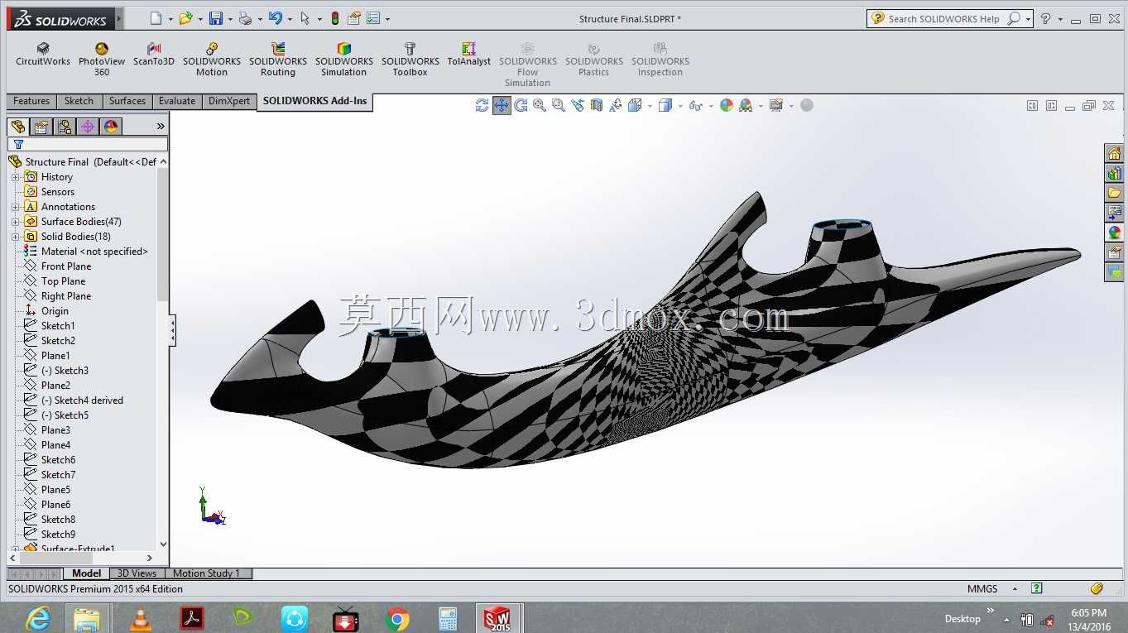
Task: Open VLC media player from taskbar
Action: pyautogui.click(x=142, y=618)
